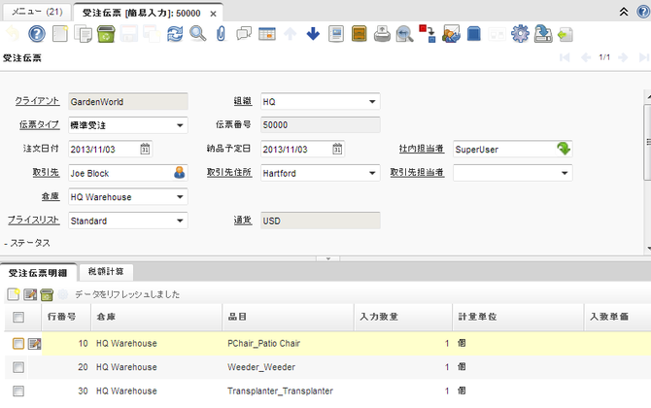Click the Import file loader icon
The image size is (651, 408).
tap(565, 34)
